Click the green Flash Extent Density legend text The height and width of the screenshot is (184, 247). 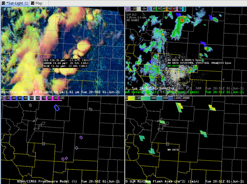162,92
